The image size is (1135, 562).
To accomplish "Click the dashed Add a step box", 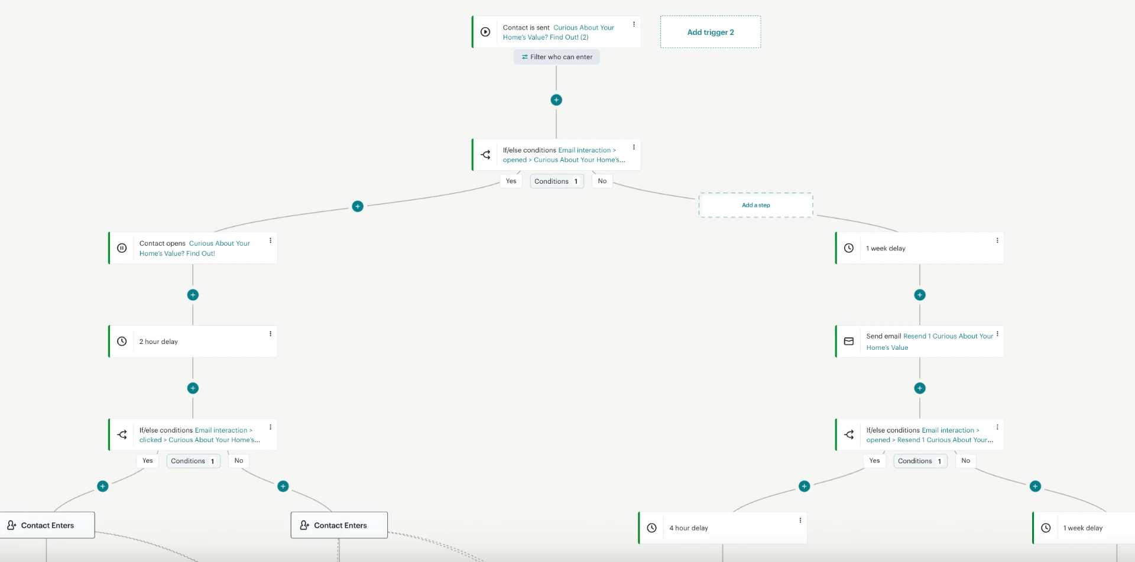I will [x=756, y=205].
